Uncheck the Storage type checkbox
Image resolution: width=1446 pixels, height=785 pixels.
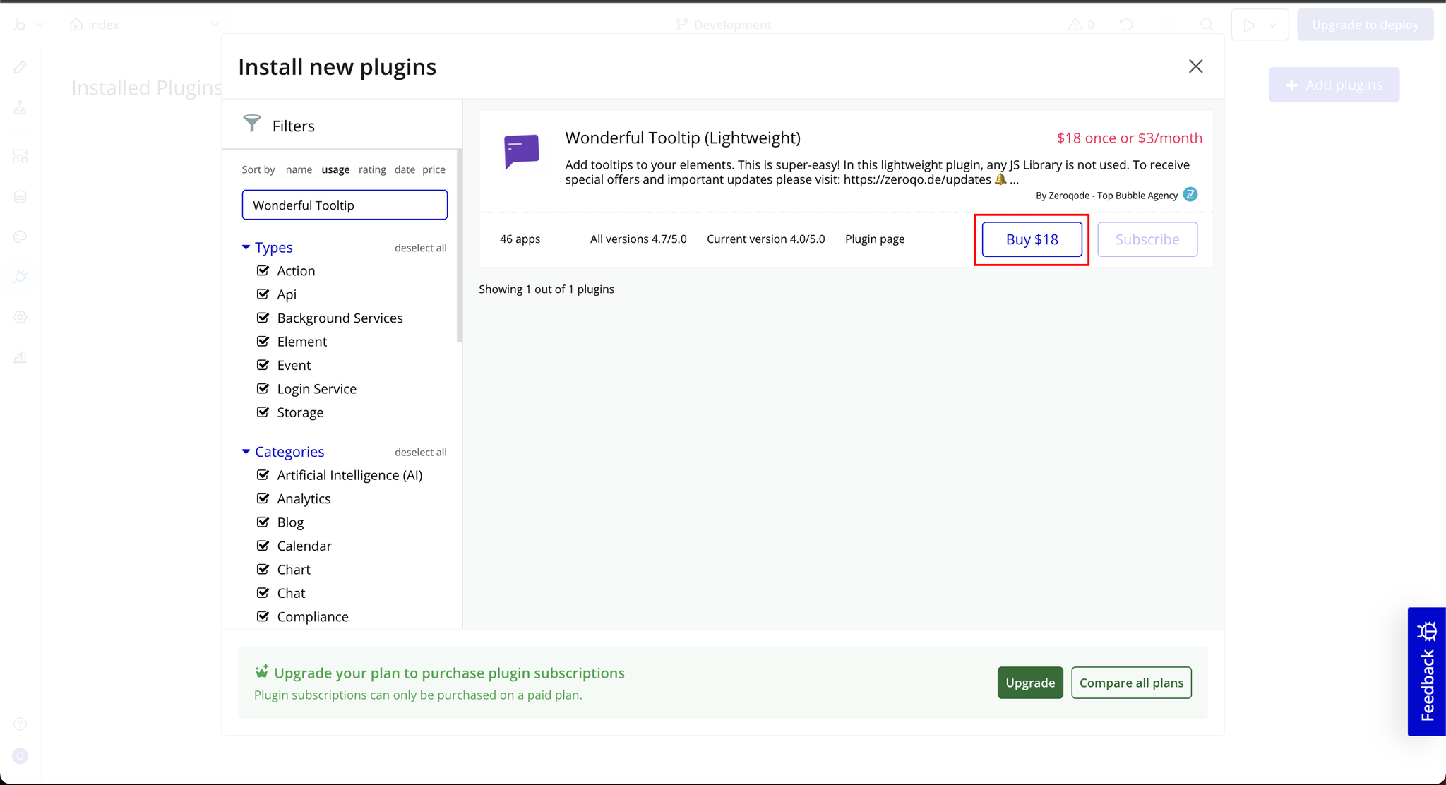(x=263, y=412)
